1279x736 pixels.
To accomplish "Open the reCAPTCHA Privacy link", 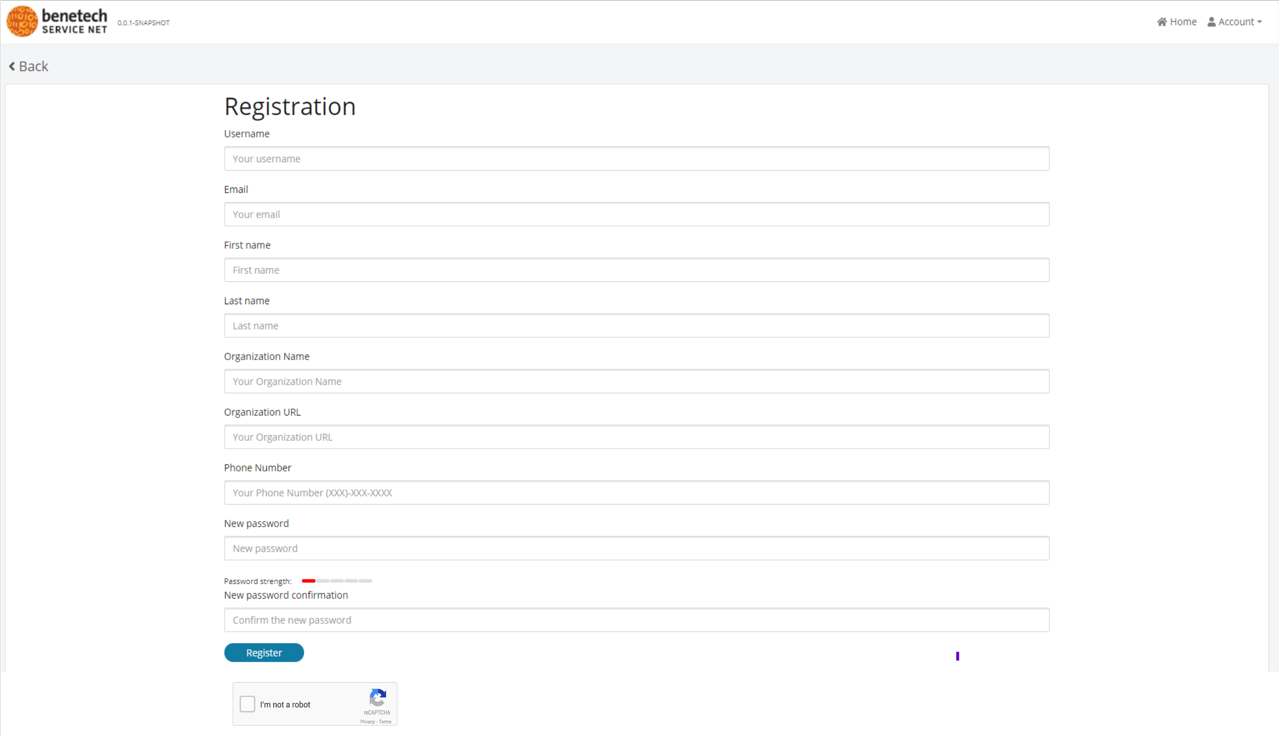I will (x=367, y=721).
